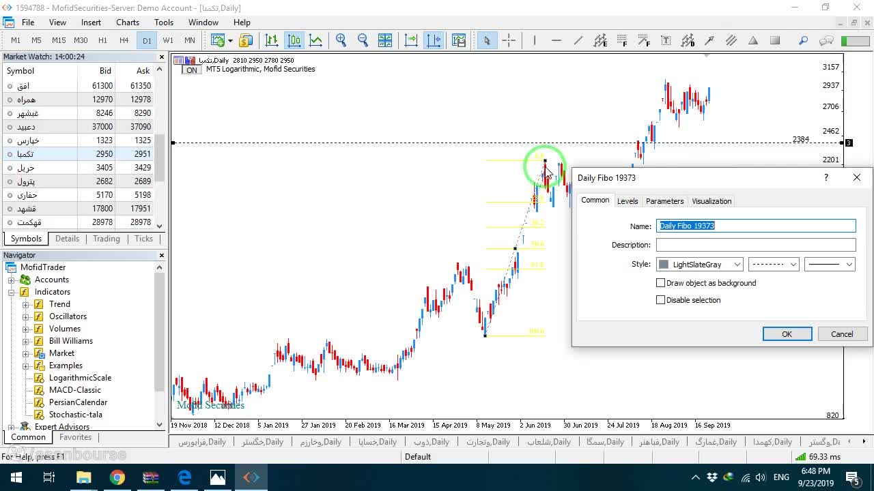Open the Favorites tab in Navigator
The image size is (874, 491).
[75, 437]
